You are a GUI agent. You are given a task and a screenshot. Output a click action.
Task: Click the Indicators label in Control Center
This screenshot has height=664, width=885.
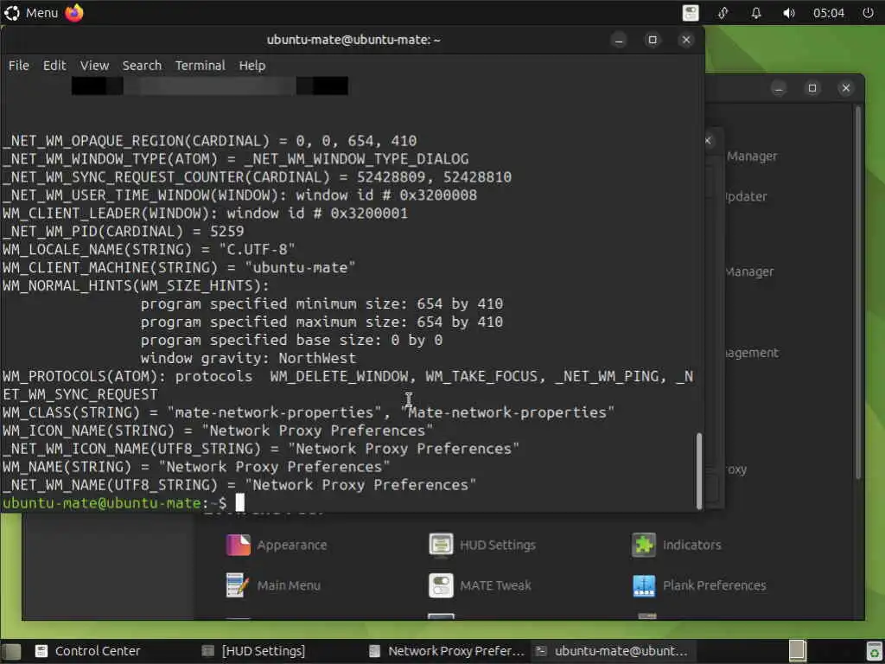tap(691, 545)
